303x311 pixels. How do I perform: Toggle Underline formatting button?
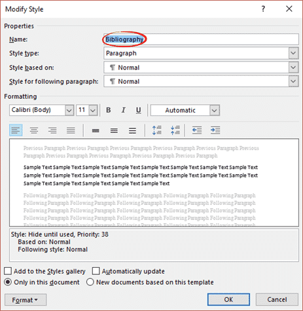(x=138, y=110)
